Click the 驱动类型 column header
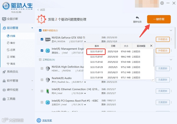 click(x=141, y=46)
